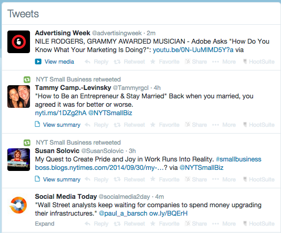Open @paul_a_barsch profile mention

click(x=123, y=214)
